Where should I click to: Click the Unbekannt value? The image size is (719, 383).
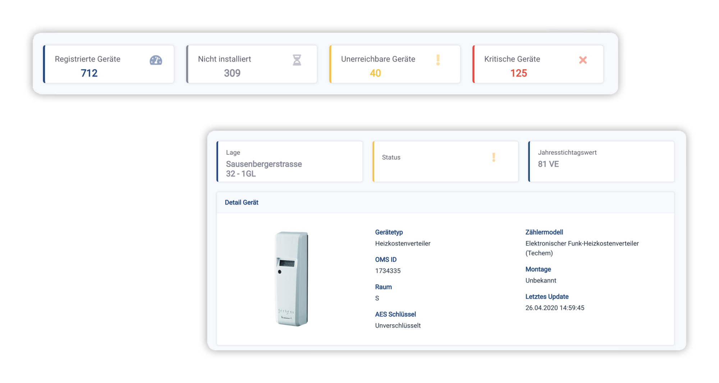tap(541, 280)
